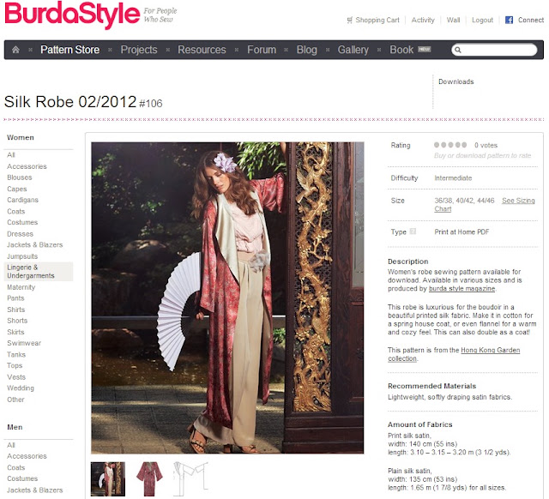Browse Women's Costumes category

pos(22,222)
